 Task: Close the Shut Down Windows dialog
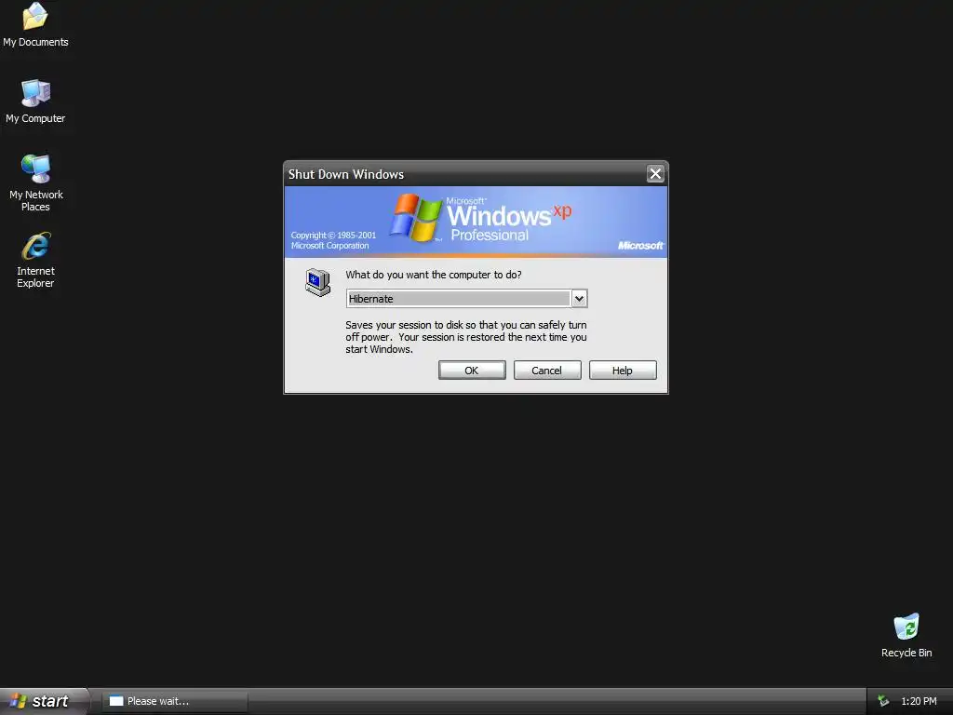coord(655,174)
